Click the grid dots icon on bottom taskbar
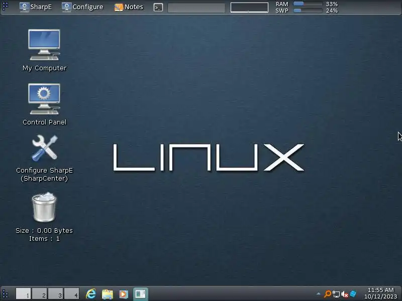The height and width of the screenshot is (301, 402). coord(5,294)
